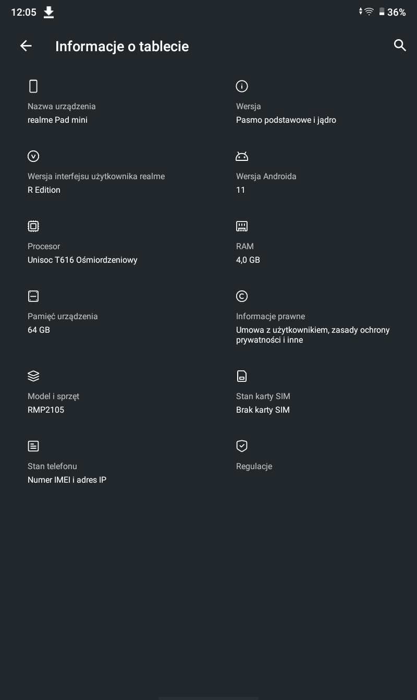Tap the layers icon above Model i sprzęt
Screen dimensions: 417x700
click(x=33, y=376)
